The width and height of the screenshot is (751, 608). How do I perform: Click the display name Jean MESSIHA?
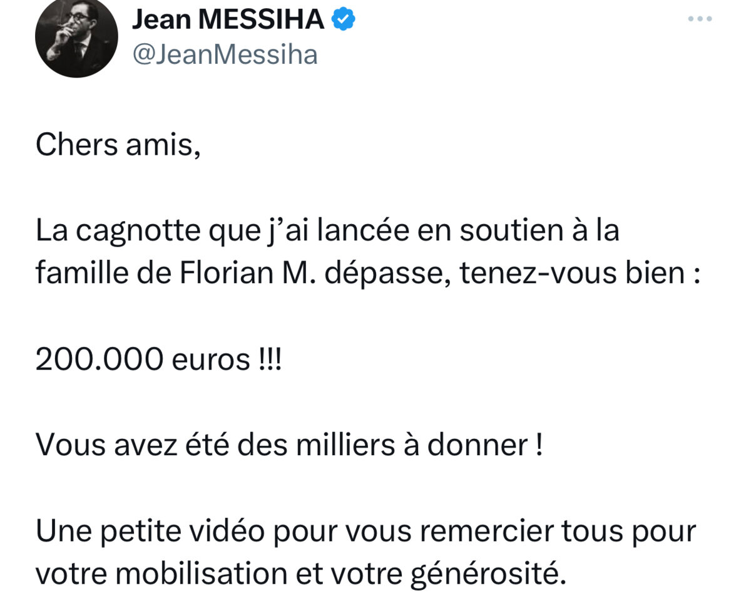pos(228,20)
